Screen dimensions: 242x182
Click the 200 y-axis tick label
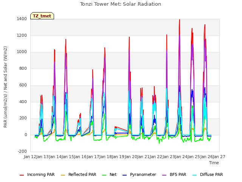pos(23,118)
